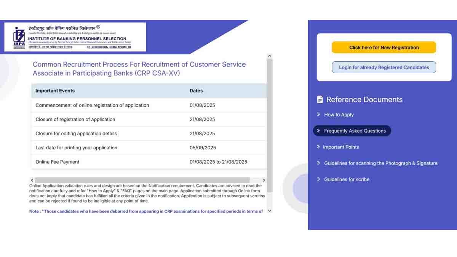Click the Online Fee Payment row label

pyautogui.click(x=58, y=162)
